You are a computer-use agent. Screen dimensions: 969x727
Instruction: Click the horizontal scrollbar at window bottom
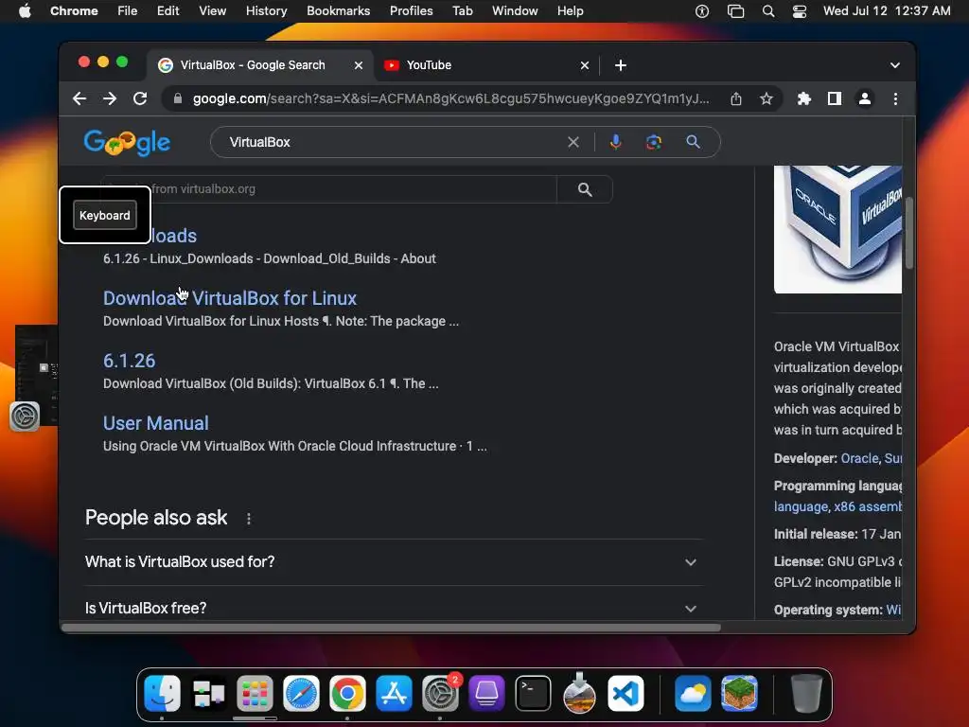391,628
